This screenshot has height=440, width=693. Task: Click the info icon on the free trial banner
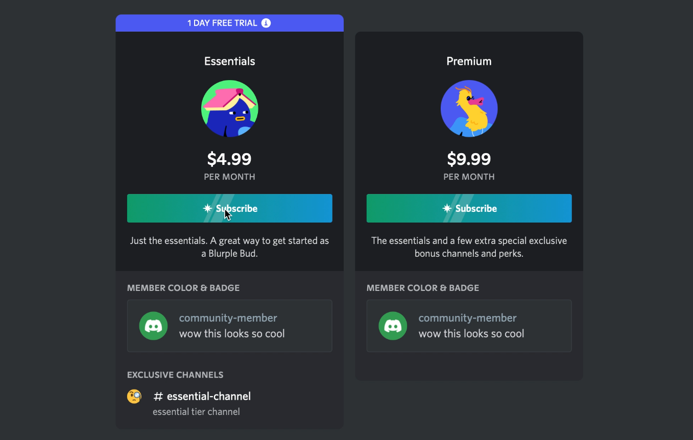[x=266, y=22]
